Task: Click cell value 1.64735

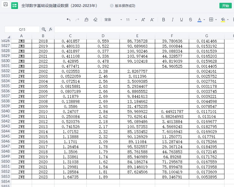Action: [71, 177]
